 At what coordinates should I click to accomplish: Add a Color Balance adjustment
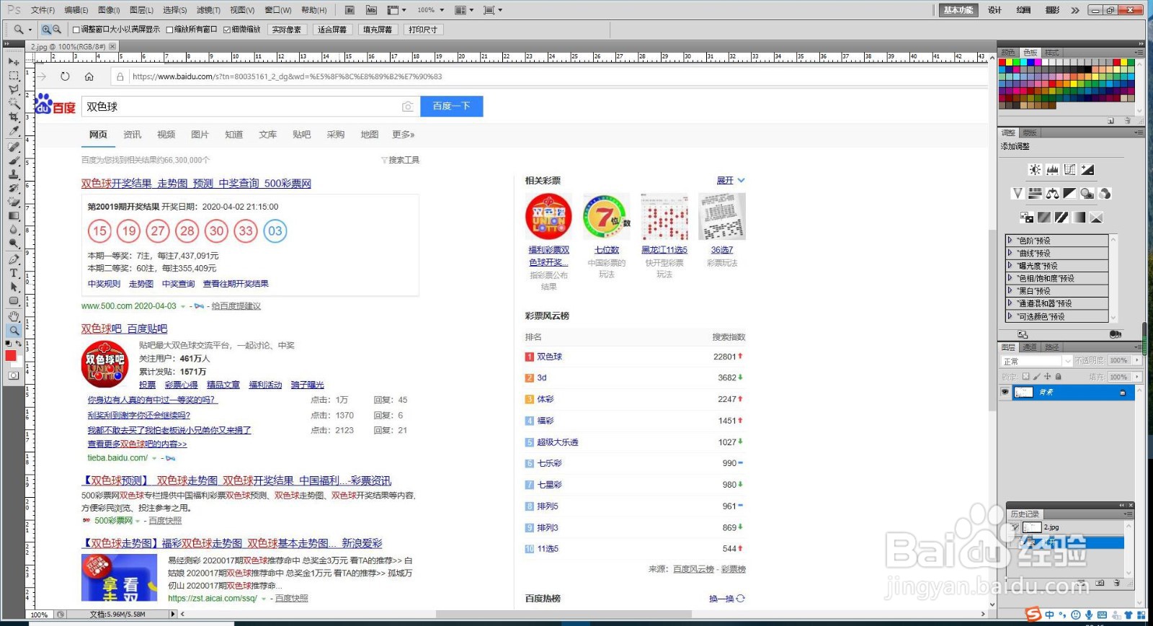[1053, 193]
